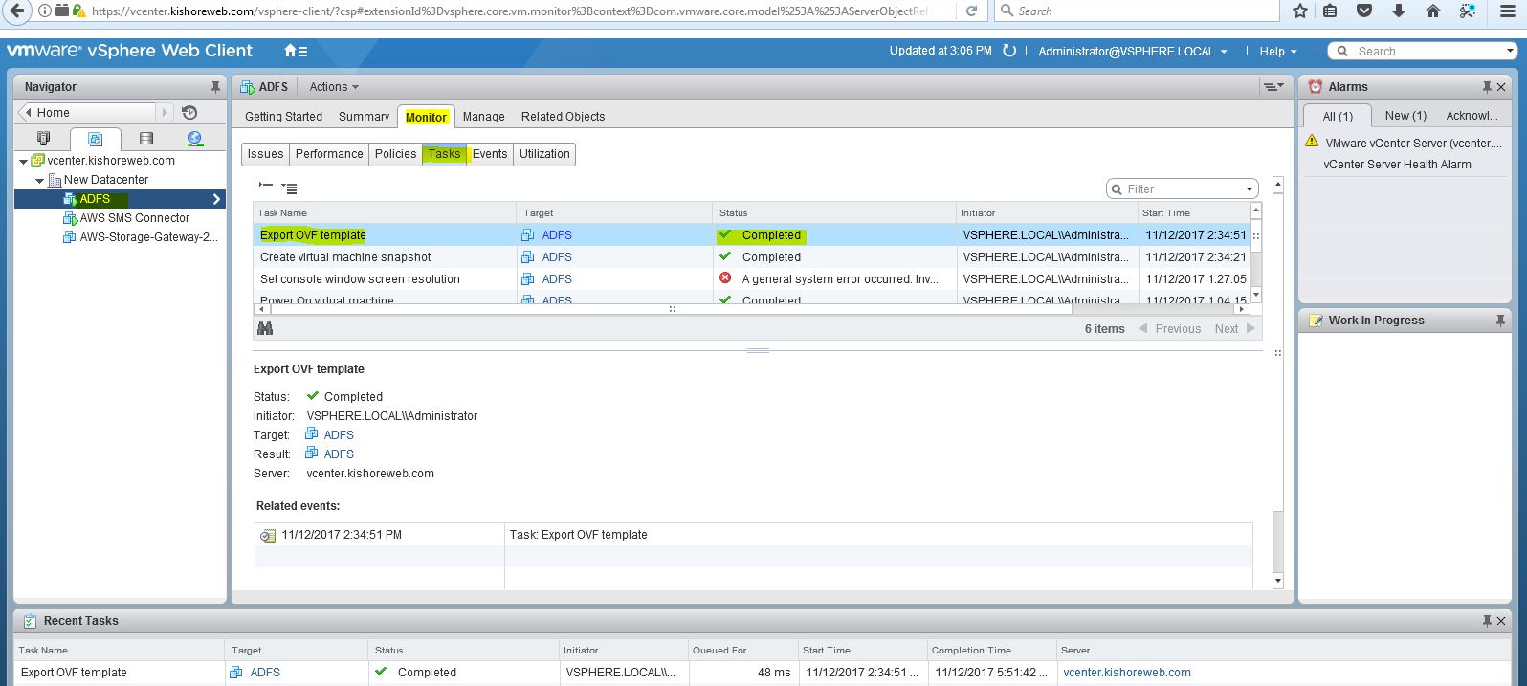Click the red error icon in Status column
Screen dimensions: 1527x686
(x=725, y=278)
